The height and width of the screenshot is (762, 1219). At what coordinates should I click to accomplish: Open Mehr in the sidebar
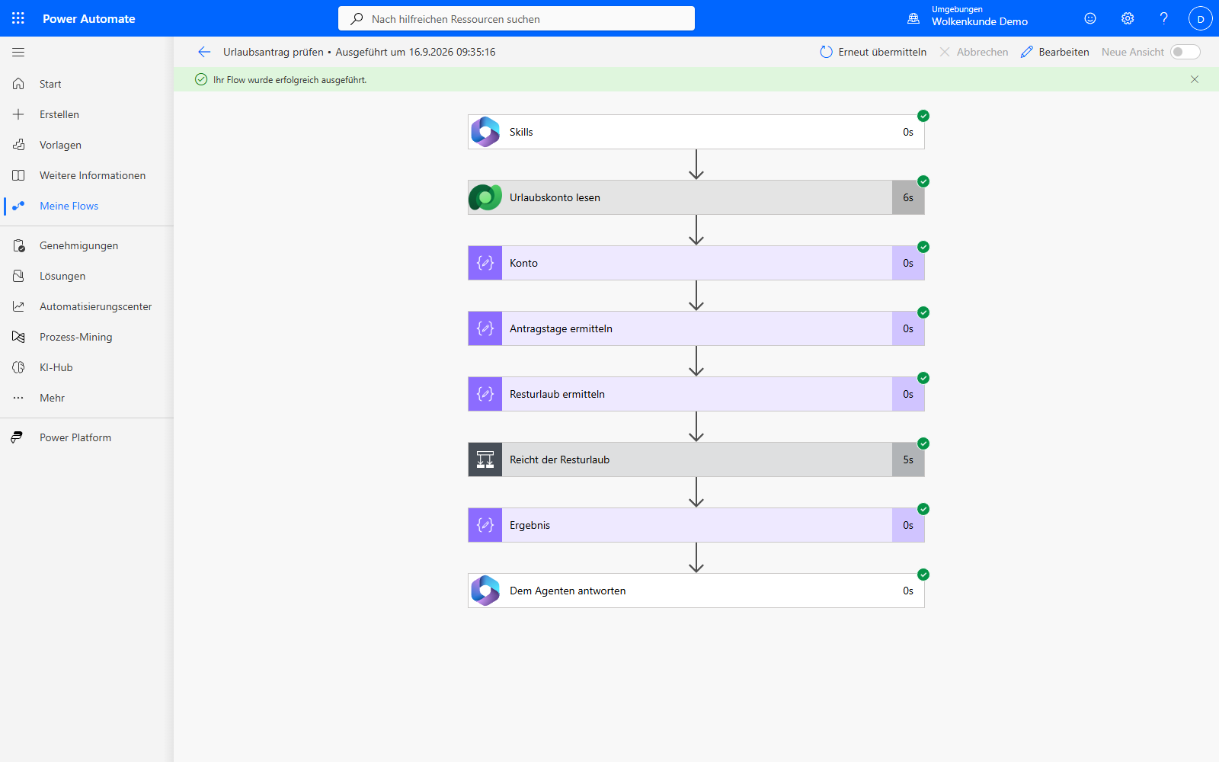coord(87,398)
